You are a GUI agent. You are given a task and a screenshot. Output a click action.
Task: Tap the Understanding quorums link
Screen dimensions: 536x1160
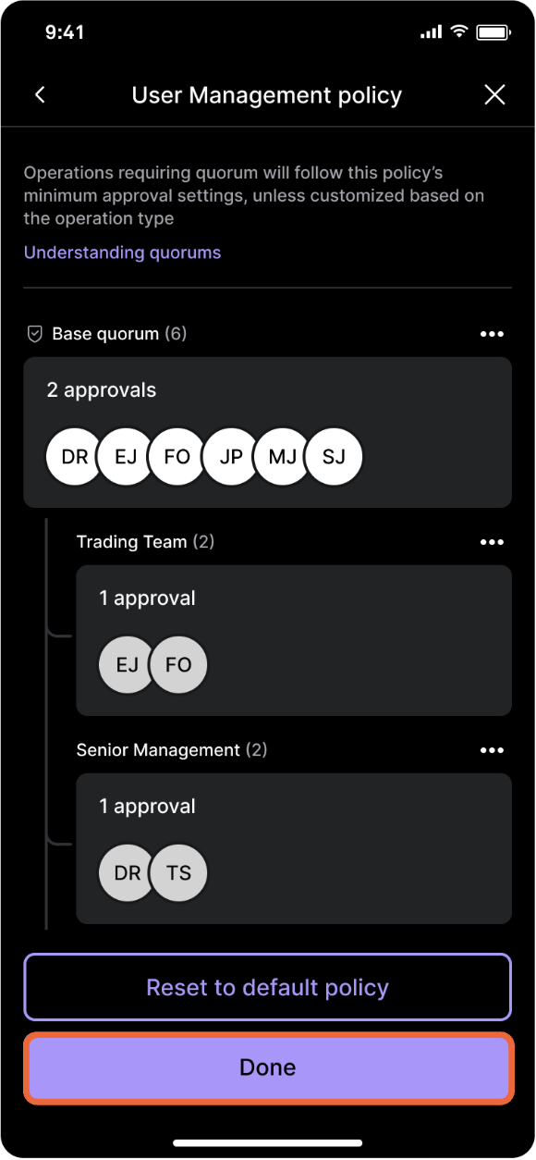coord(122,253)
